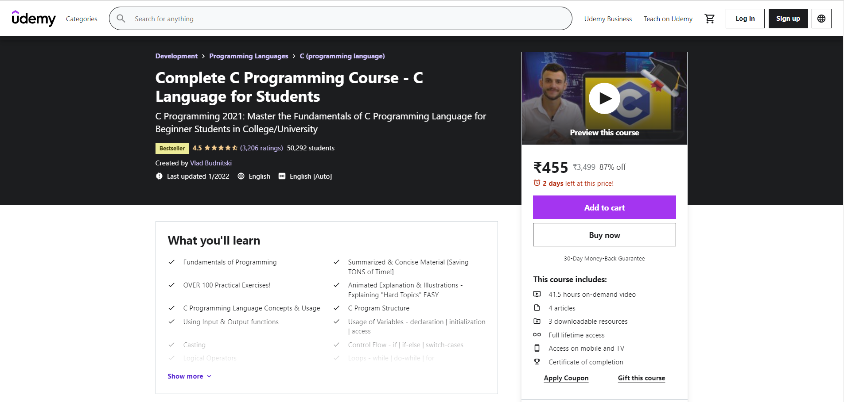Click the What you'll learn heading
Viewport: 844px width, 402px height.
(x=214, y=241)
